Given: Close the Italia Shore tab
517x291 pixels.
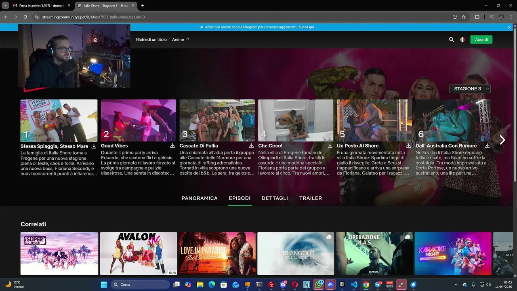Looking at the screenshot, I should [x=133, y=6].
